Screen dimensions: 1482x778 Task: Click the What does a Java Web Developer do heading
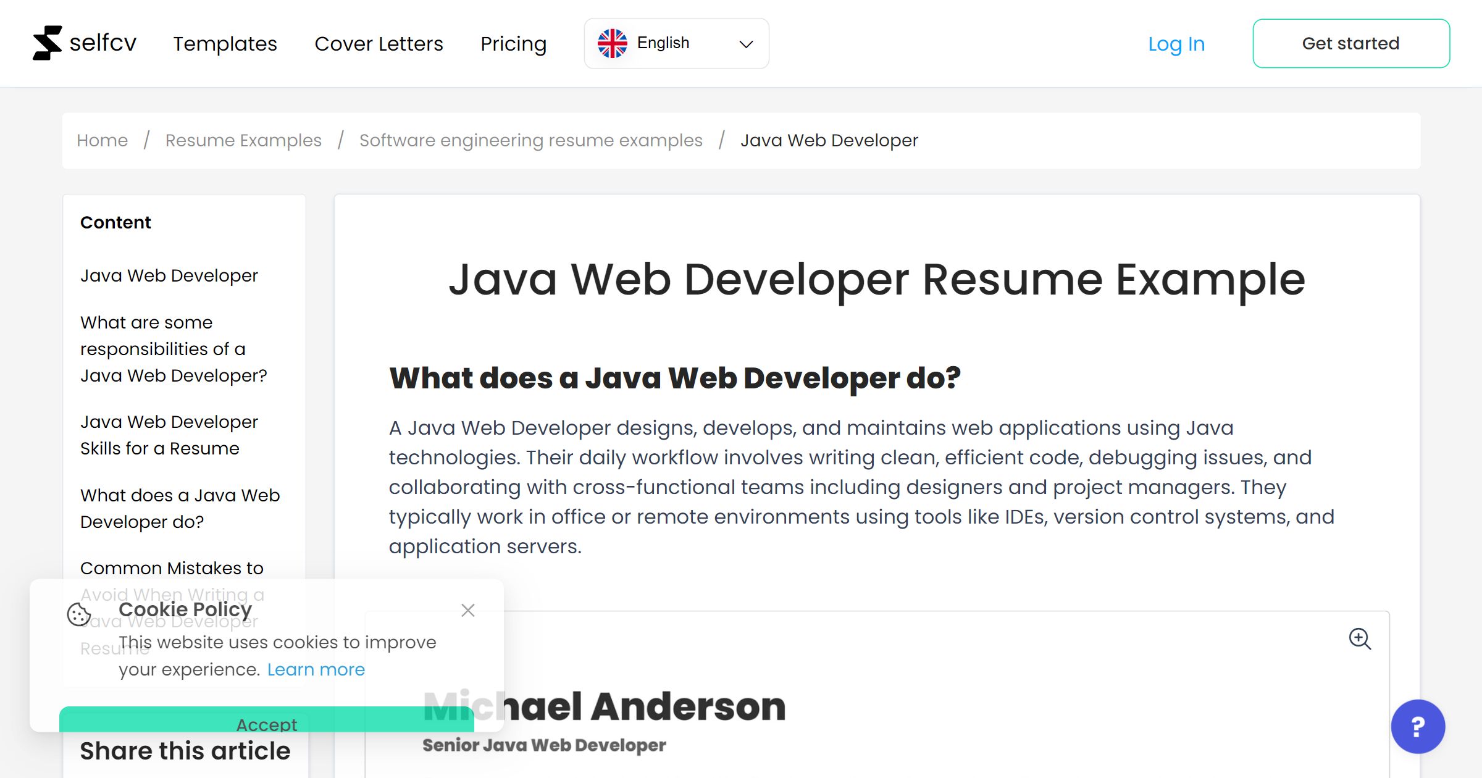[675, 378]
